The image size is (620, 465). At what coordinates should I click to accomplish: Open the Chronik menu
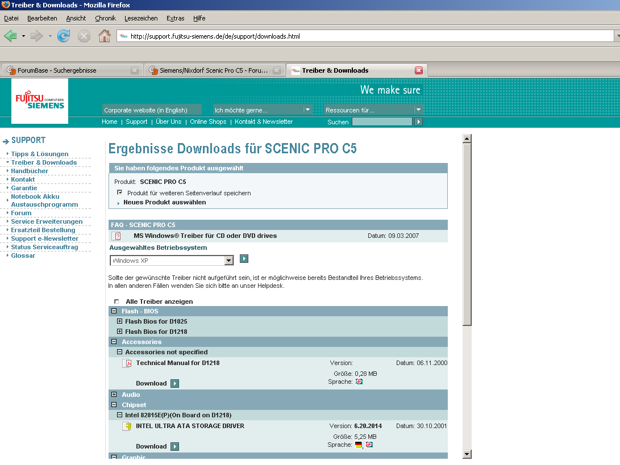tap(105, 18)
